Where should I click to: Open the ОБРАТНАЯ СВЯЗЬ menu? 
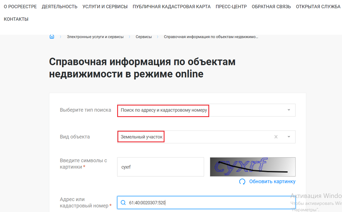tap(271, 7)
